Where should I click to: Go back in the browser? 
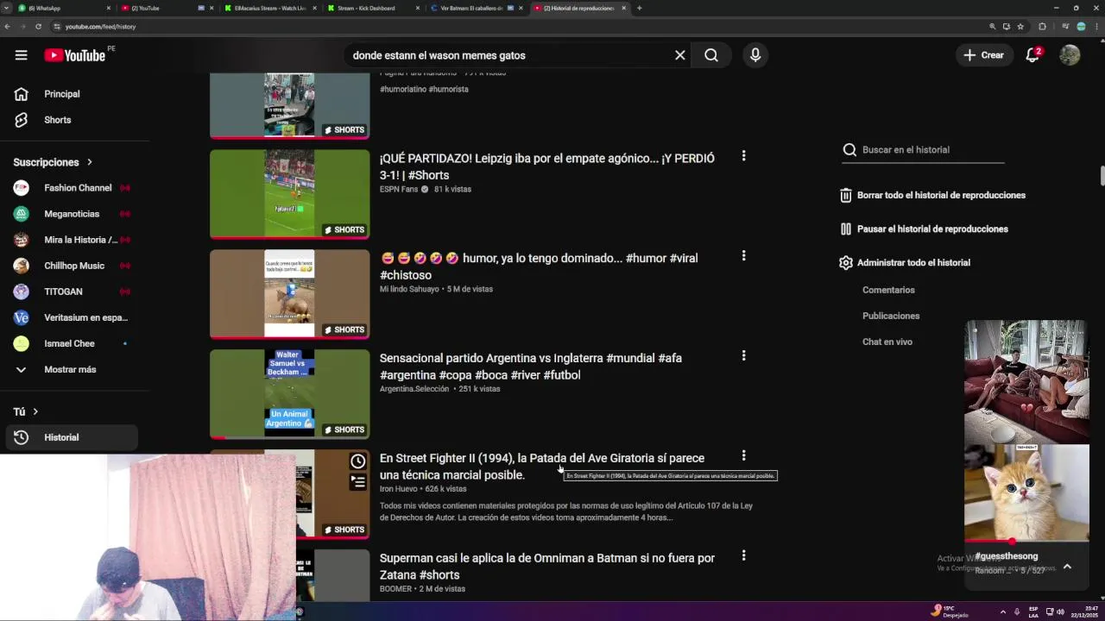point(7,27)
